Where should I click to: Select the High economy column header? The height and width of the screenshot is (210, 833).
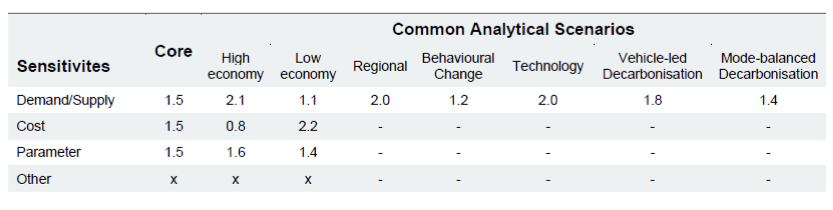(x=235, y=66)
